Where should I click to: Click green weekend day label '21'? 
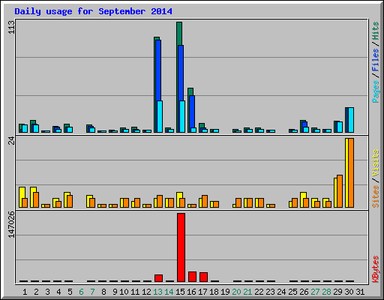[x=247, y=292]
